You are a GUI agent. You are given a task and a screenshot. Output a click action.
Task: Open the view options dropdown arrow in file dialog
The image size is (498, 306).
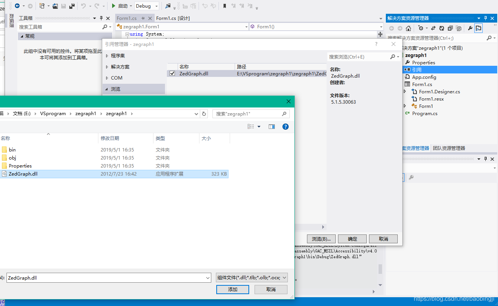pyautogui.click(x=259, y=127)
